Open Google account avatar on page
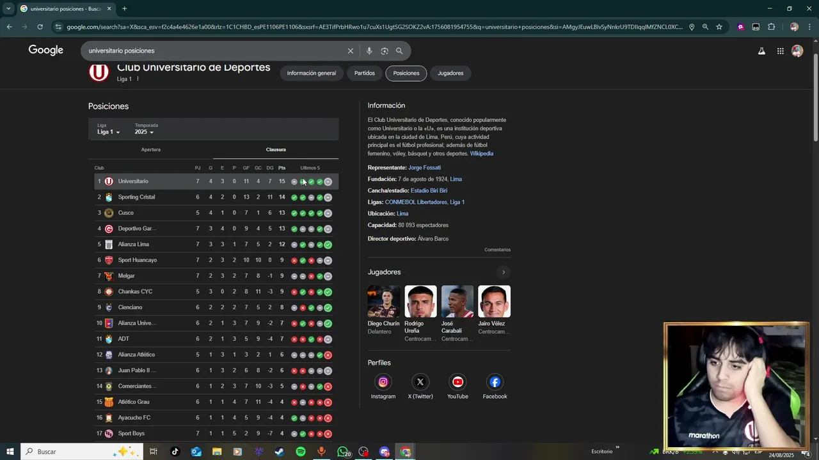The image size is (819, 460). coord(797,51)
